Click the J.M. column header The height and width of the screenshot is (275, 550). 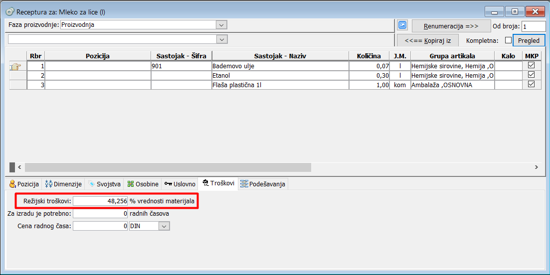(400, 56)
